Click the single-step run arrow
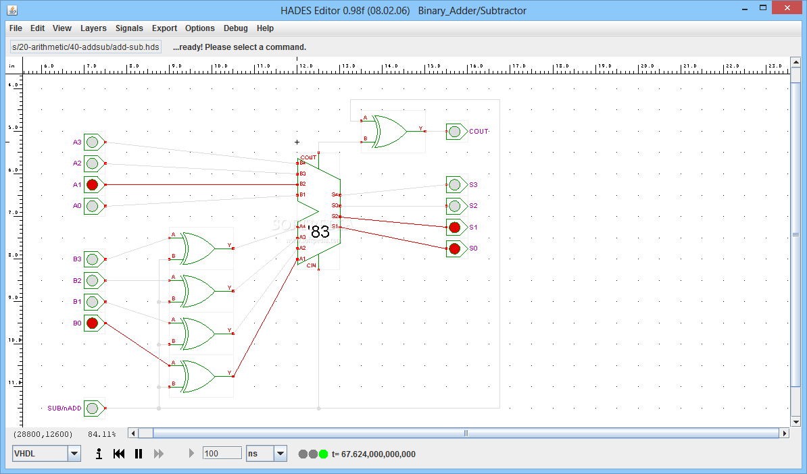Image resolution: width=807 pixels, height=474 pixels. (x=191, y=454)
